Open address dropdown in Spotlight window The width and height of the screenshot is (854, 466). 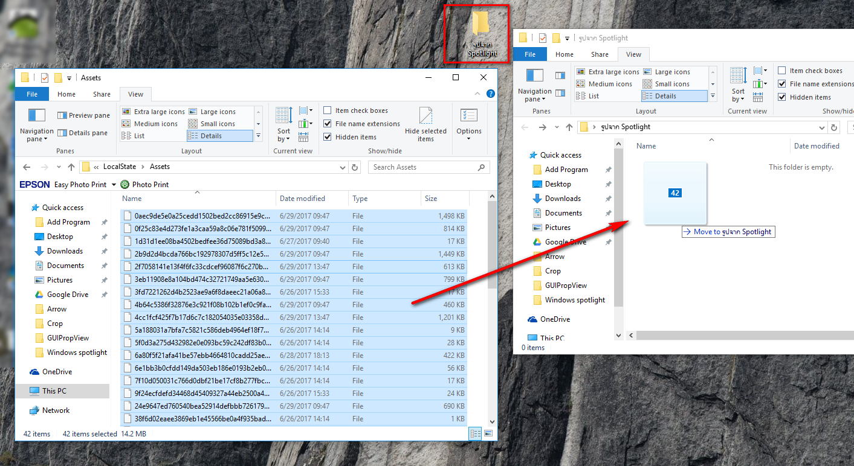coord(822,127)
